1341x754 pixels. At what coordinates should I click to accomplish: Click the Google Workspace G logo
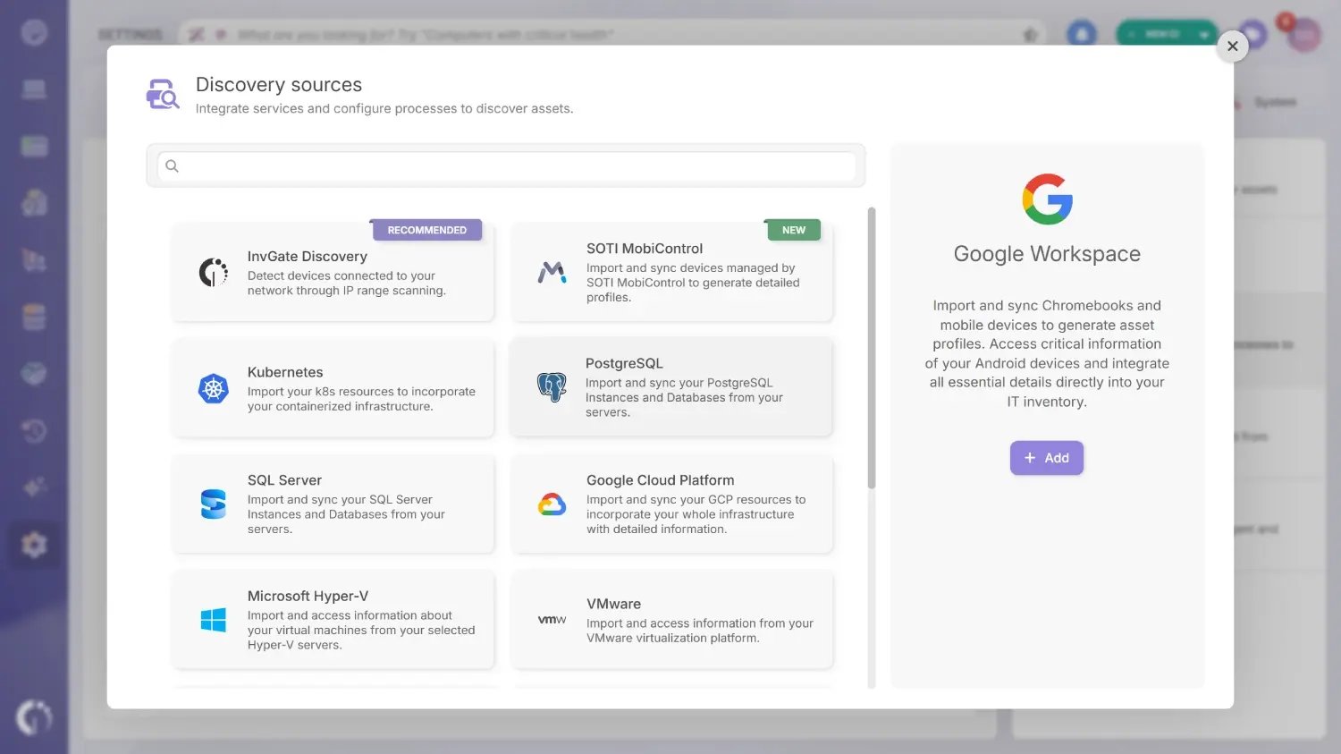tap(1047, 199)
